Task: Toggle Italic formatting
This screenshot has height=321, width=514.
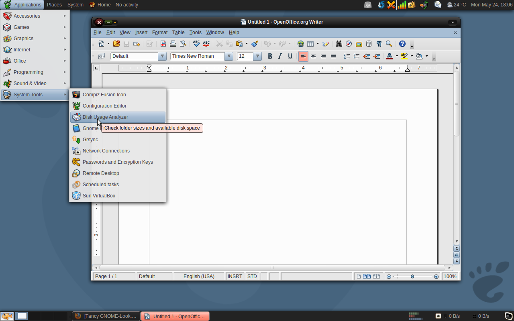Action: [x=280, y=56]
